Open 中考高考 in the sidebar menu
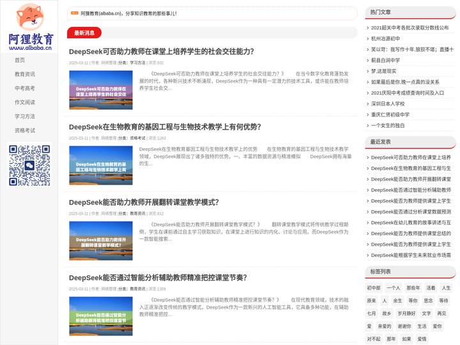This screenshot has width=460, height=345. (x=25, y=88)
